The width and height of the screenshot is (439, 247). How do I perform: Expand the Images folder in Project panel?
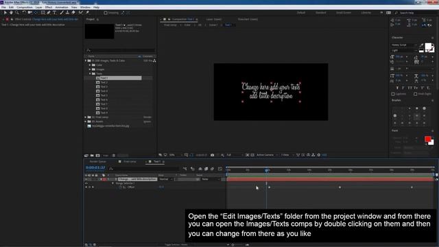pos(90,69)
